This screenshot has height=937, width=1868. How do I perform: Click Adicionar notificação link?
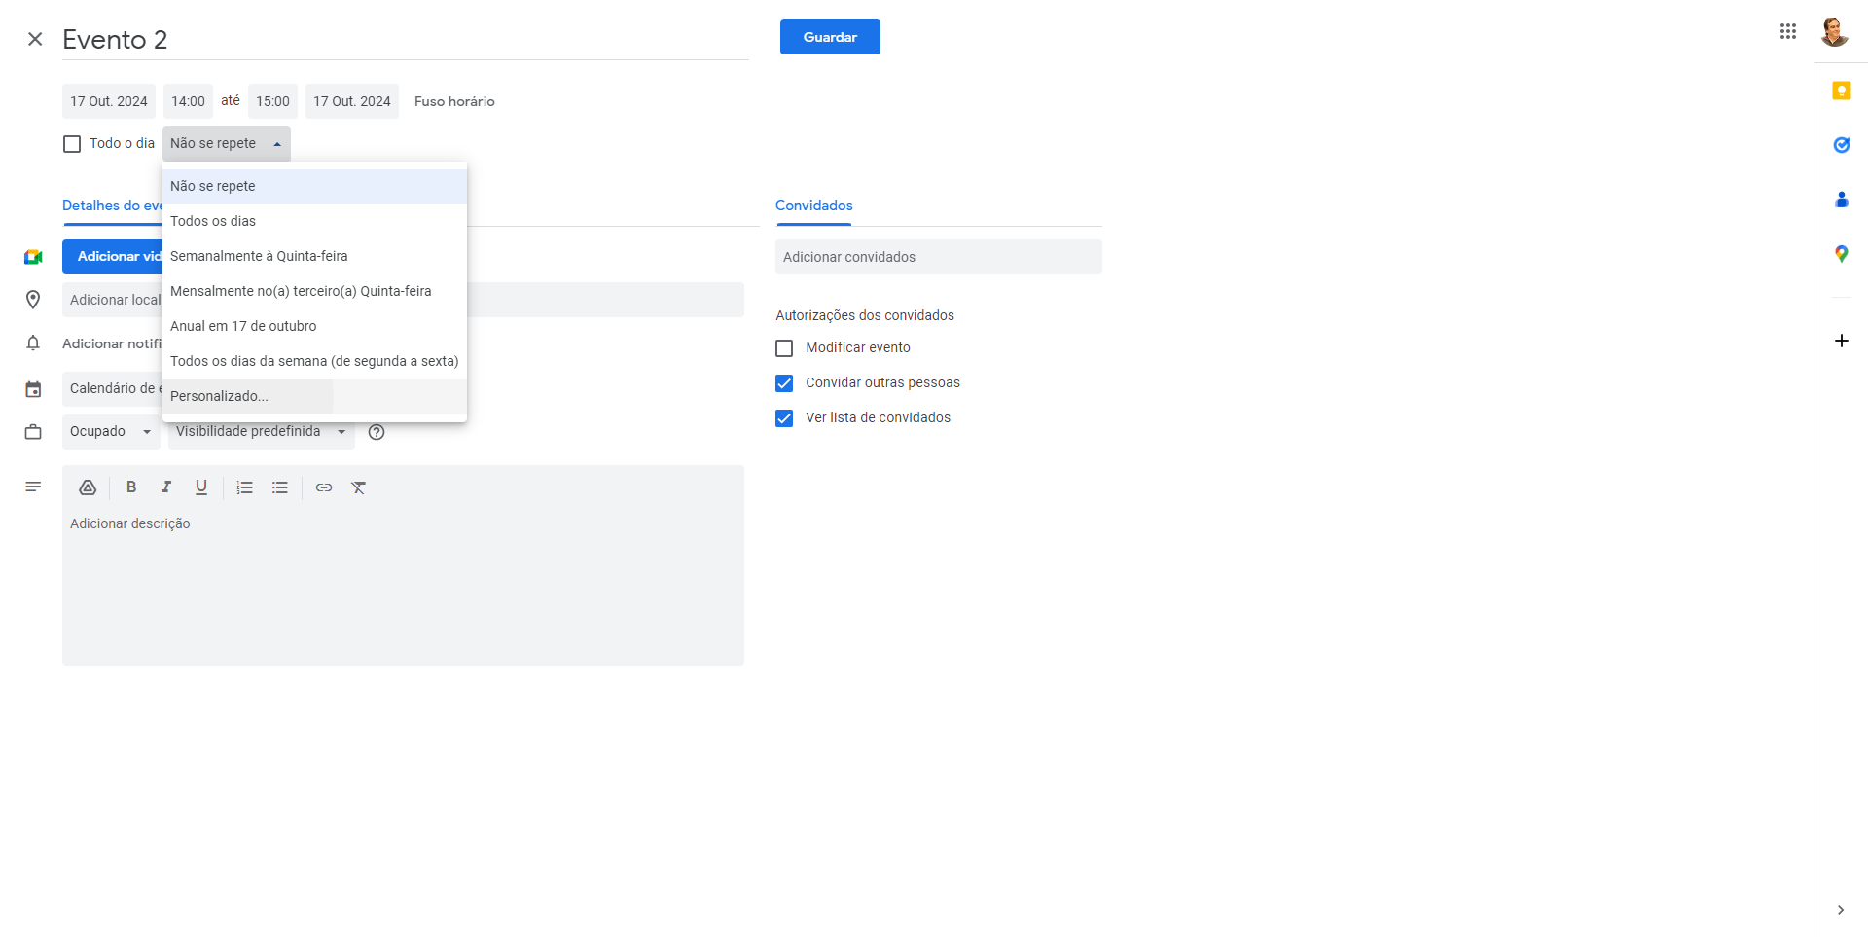[112, 343]
